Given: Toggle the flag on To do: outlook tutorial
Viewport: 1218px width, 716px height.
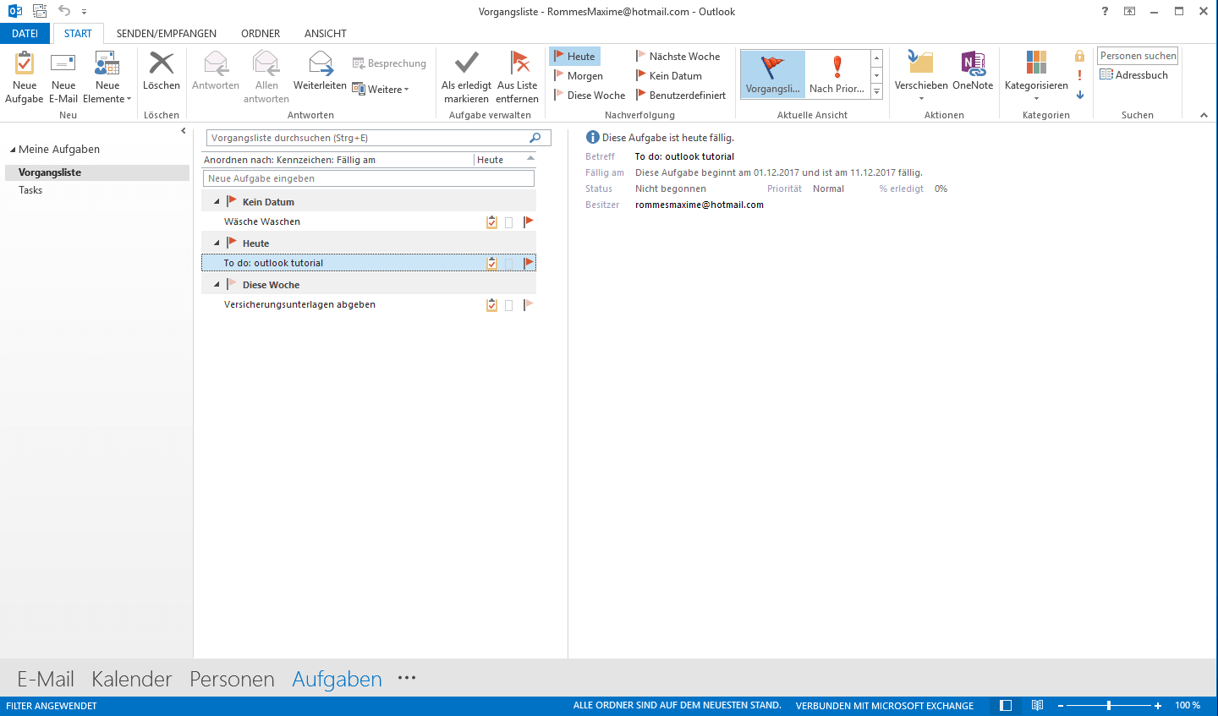Looking at the screenshot, I should pos(528,263).
